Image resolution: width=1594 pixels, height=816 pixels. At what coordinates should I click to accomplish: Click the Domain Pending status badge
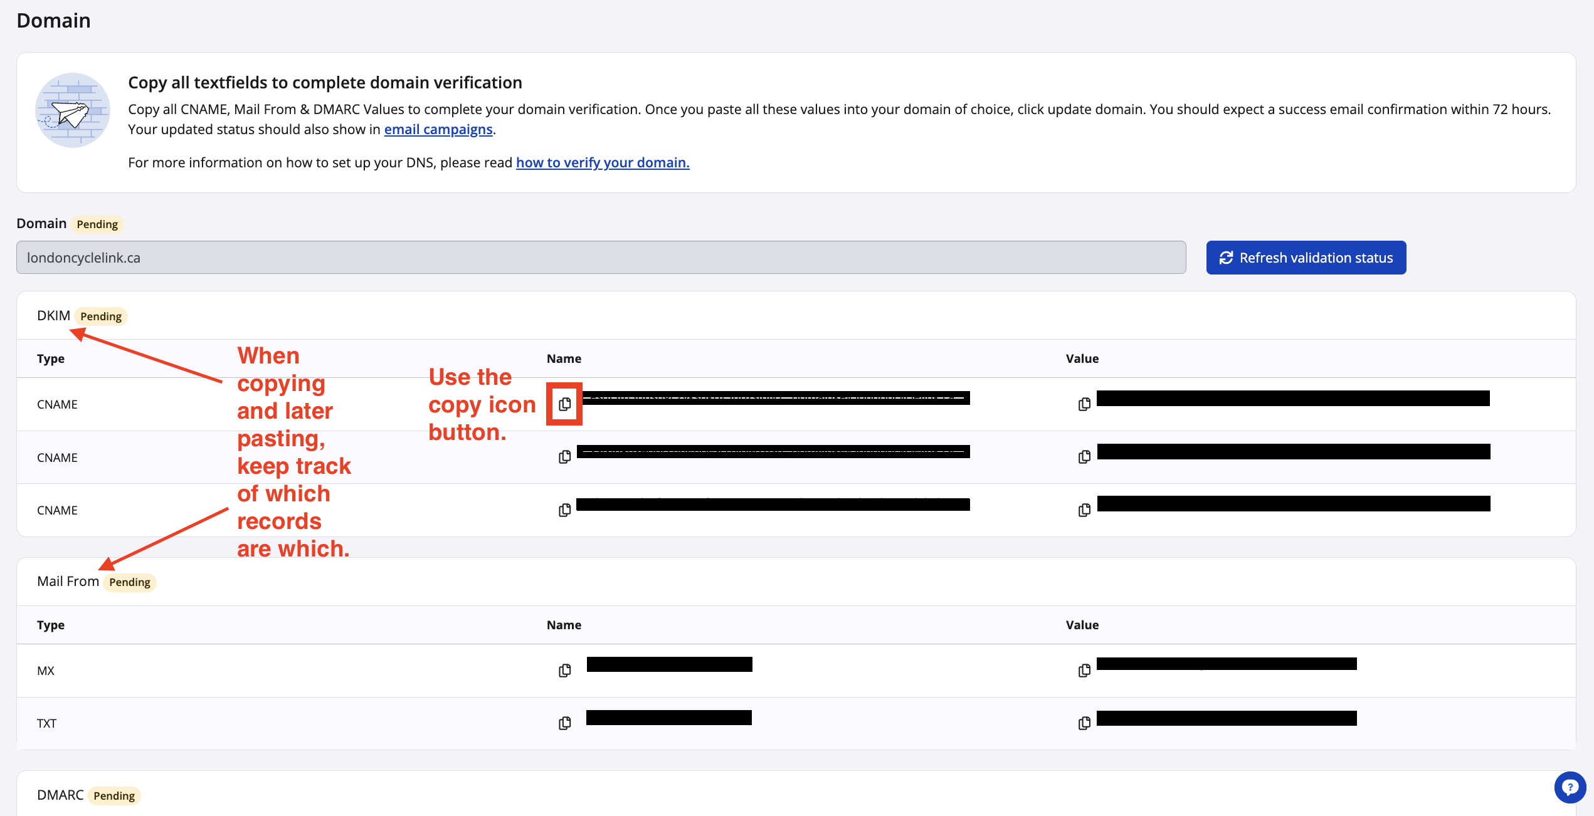pos(97,224)
